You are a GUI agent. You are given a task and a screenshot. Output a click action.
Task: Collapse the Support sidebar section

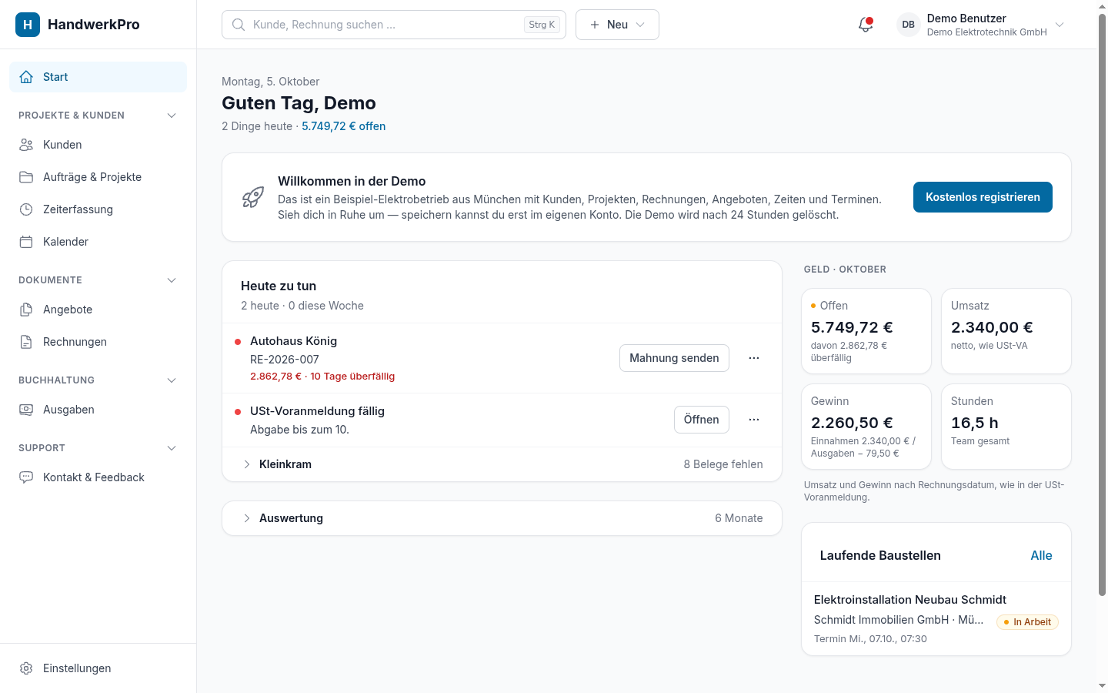tap(172, 448)
